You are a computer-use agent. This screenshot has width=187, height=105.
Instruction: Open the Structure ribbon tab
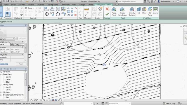tap(40, 5)
